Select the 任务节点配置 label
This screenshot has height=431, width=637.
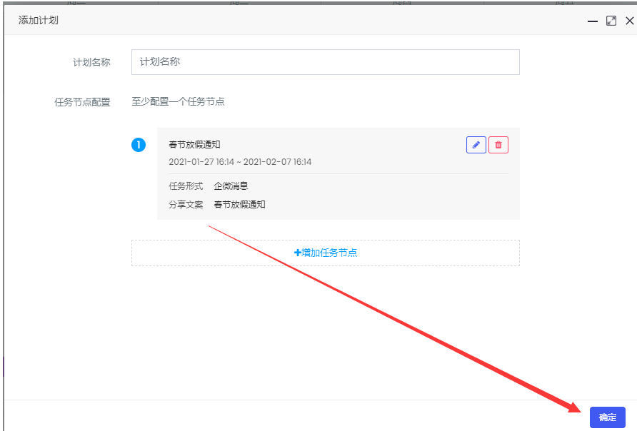click(82, 102)
